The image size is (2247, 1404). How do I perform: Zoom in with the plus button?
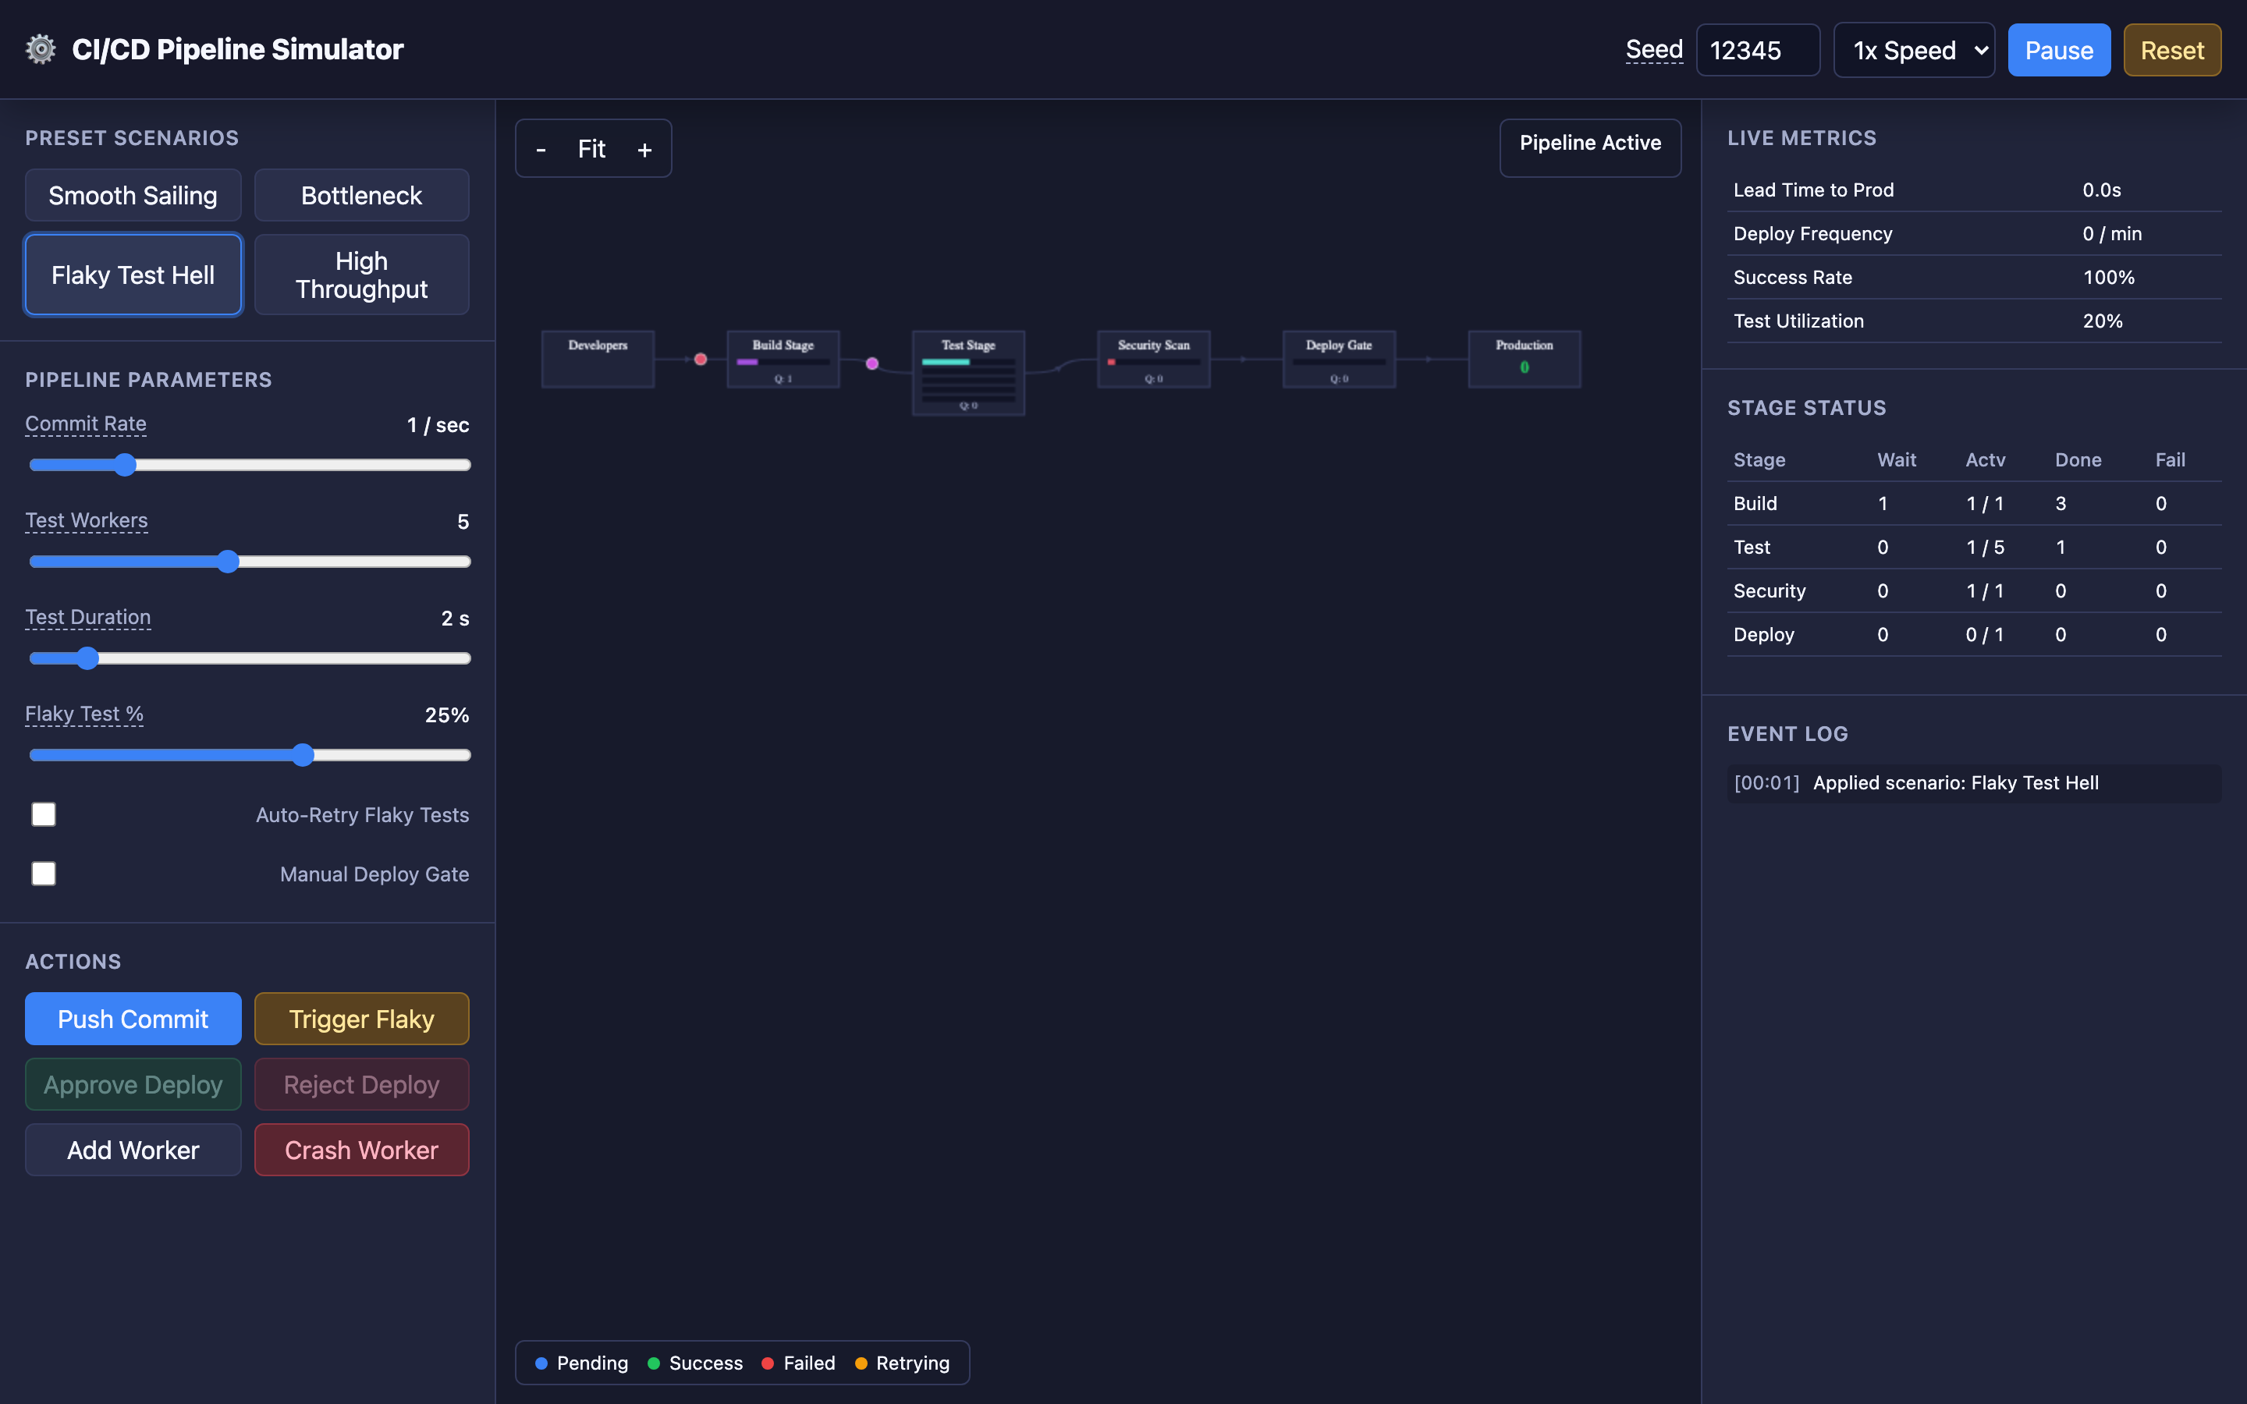pos(644,148)
